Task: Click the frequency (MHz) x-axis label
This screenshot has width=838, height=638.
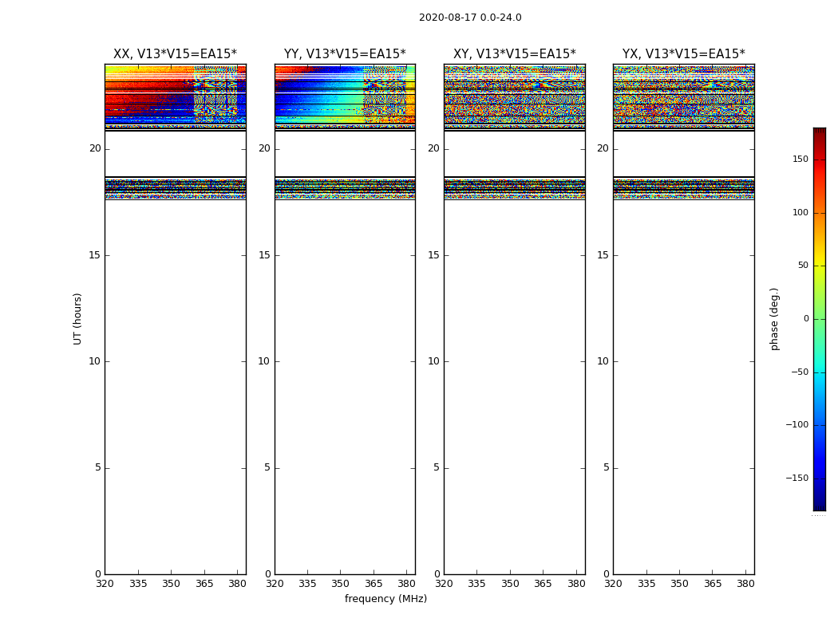Action: point(385,599)
